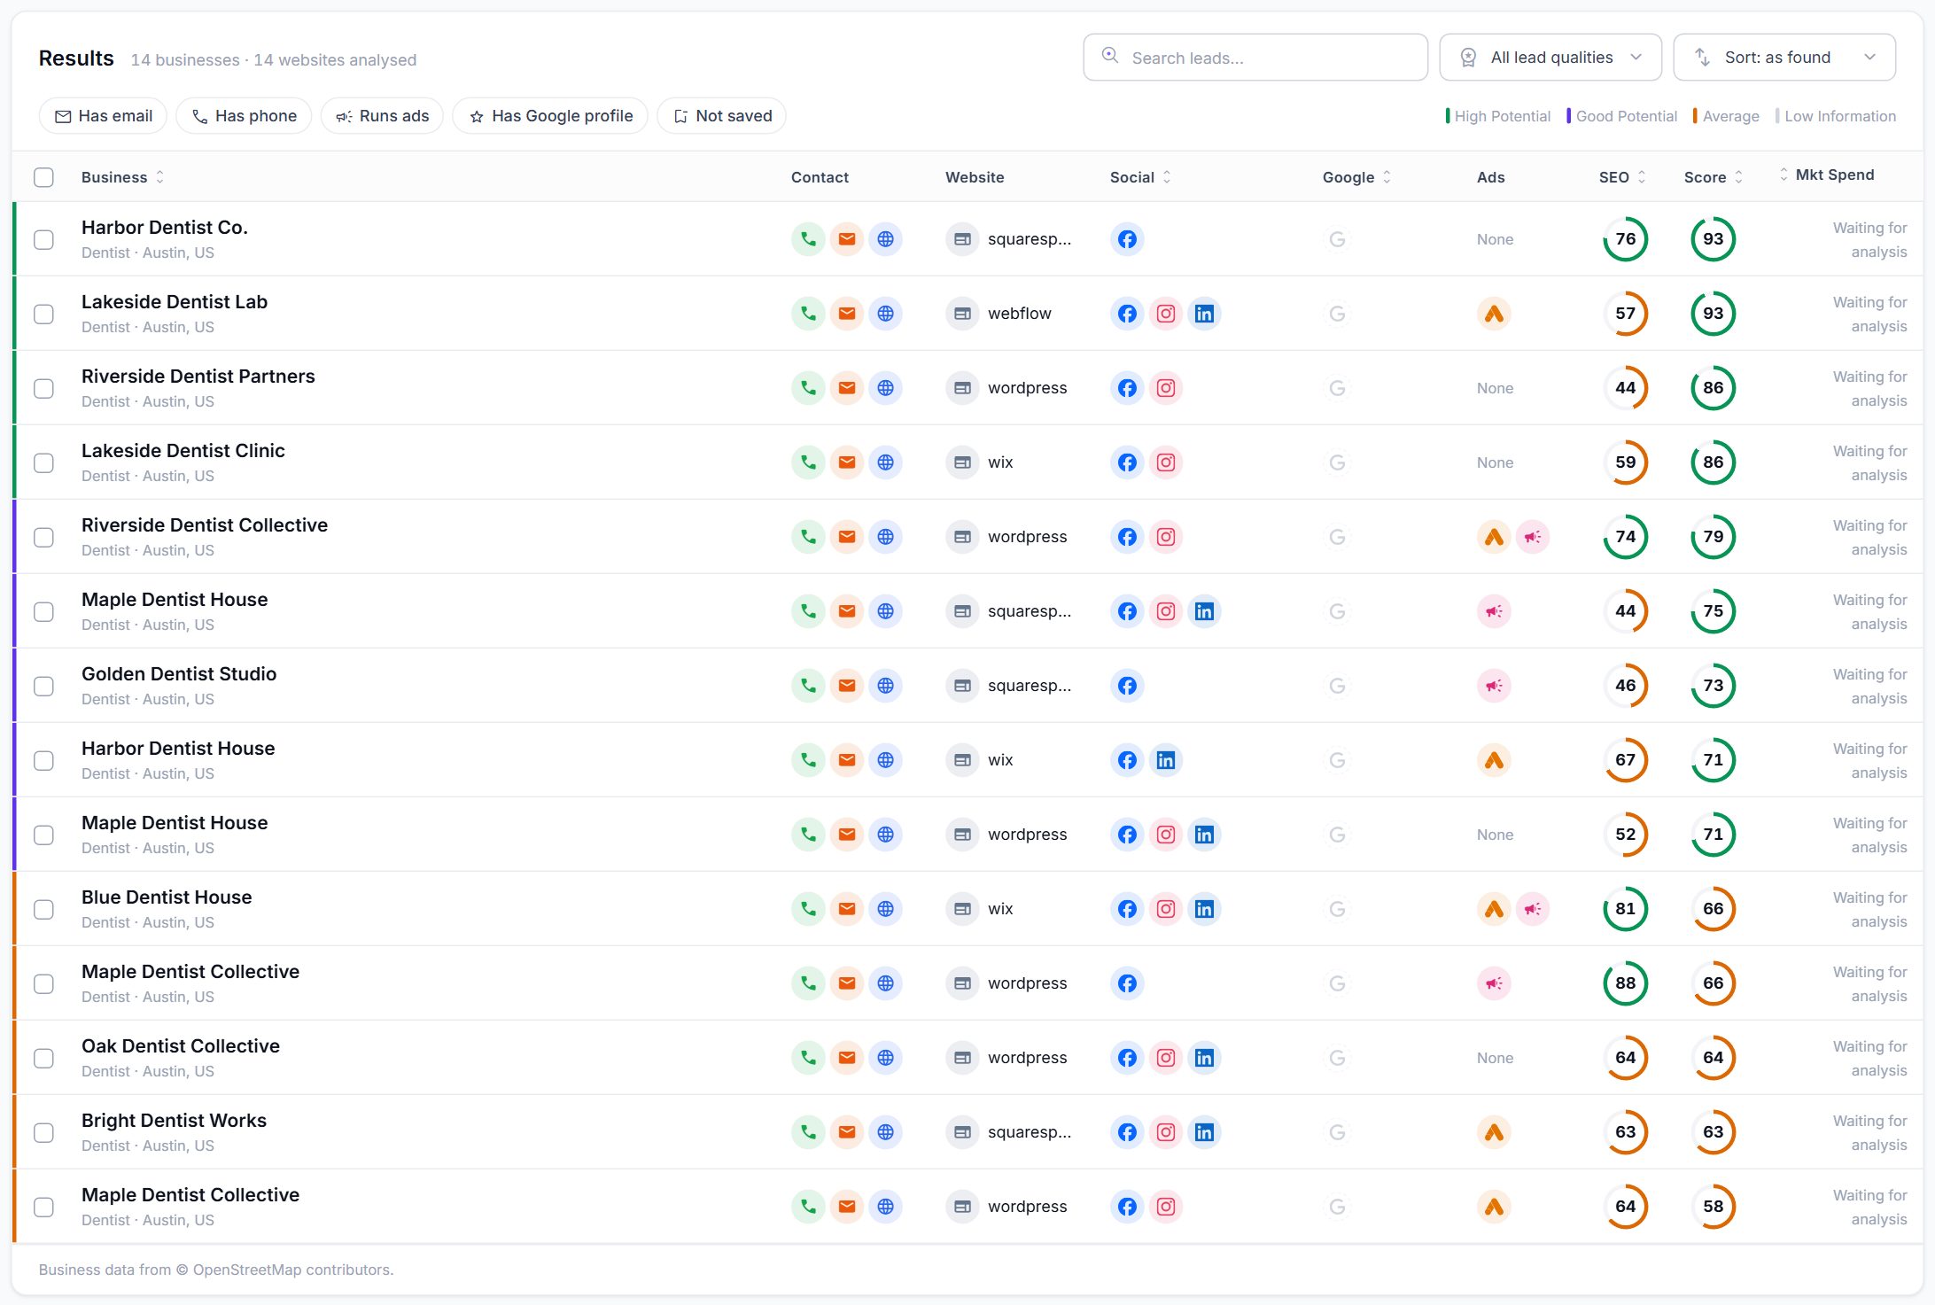The height and width of the screenshot is (1305, 1935).
Task: Apply the Has email filter
Action: tap(103, 116)
